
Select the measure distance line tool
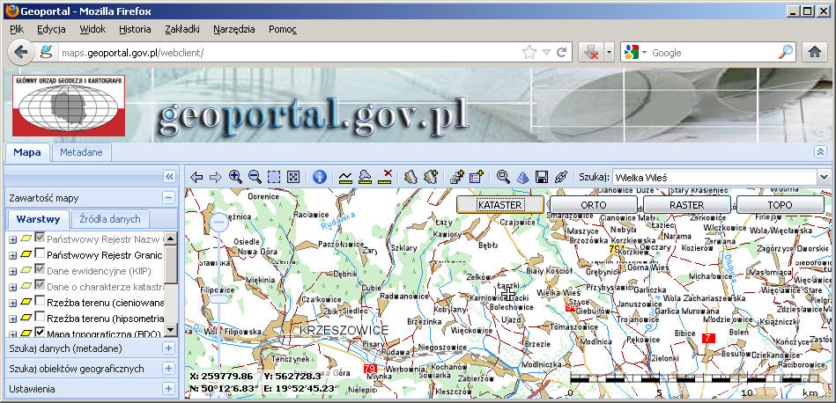coord(345,177)
